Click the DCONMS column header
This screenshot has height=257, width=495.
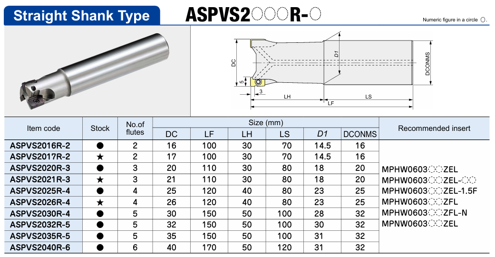tap(359, 134)
